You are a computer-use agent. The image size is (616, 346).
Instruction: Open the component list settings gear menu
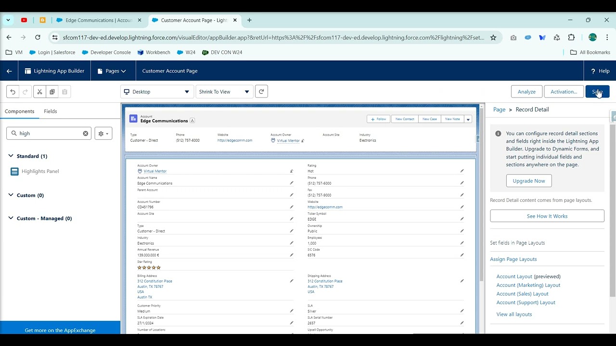pos(103,133)
